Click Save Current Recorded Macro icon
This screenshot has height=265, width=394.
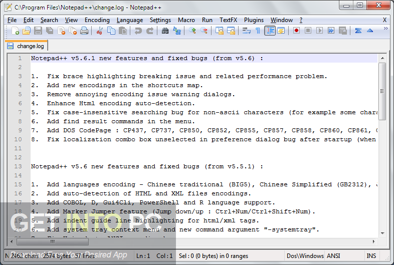point(342,31)
